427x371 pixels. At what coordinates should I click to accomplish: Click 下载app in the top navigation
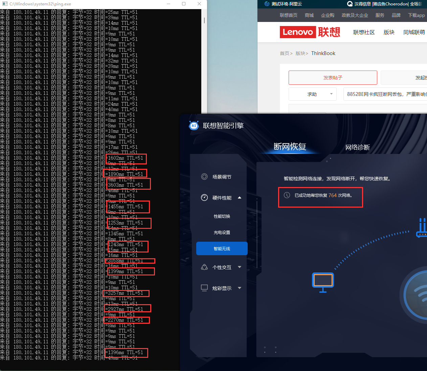pos(417,15)
